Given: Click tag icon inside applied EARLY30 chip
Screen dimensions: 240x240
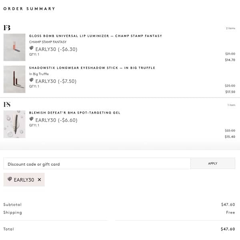Looking at the screenshot, I should click(x=10, y=179).
